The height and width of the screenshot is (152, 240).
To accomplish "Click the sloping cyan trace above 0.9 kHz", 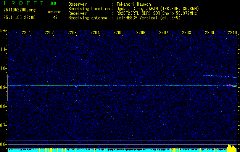I will (214, 76).
